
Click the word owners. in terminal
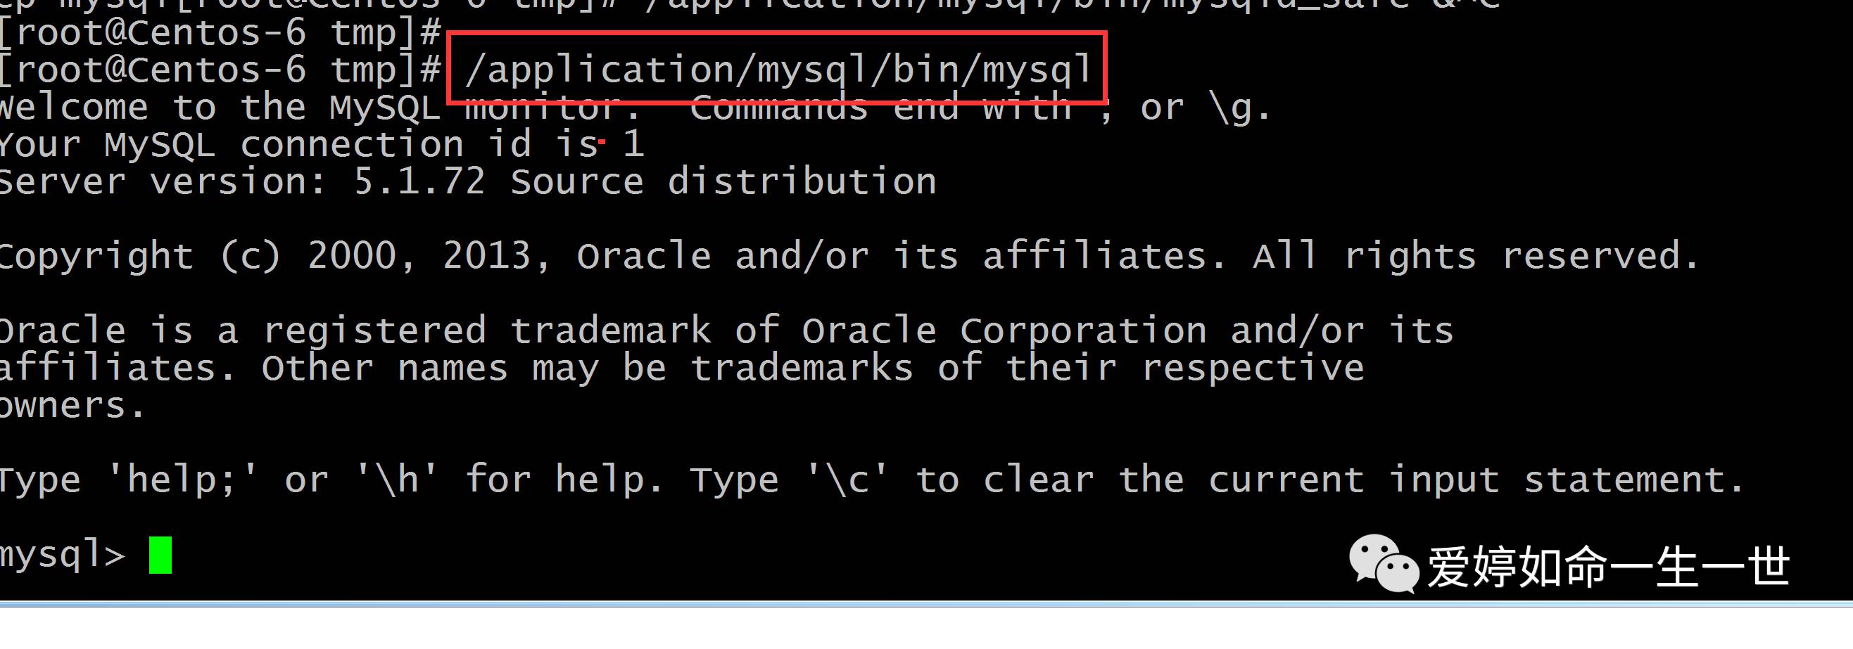pyautogui.click(x=72, y=405)
